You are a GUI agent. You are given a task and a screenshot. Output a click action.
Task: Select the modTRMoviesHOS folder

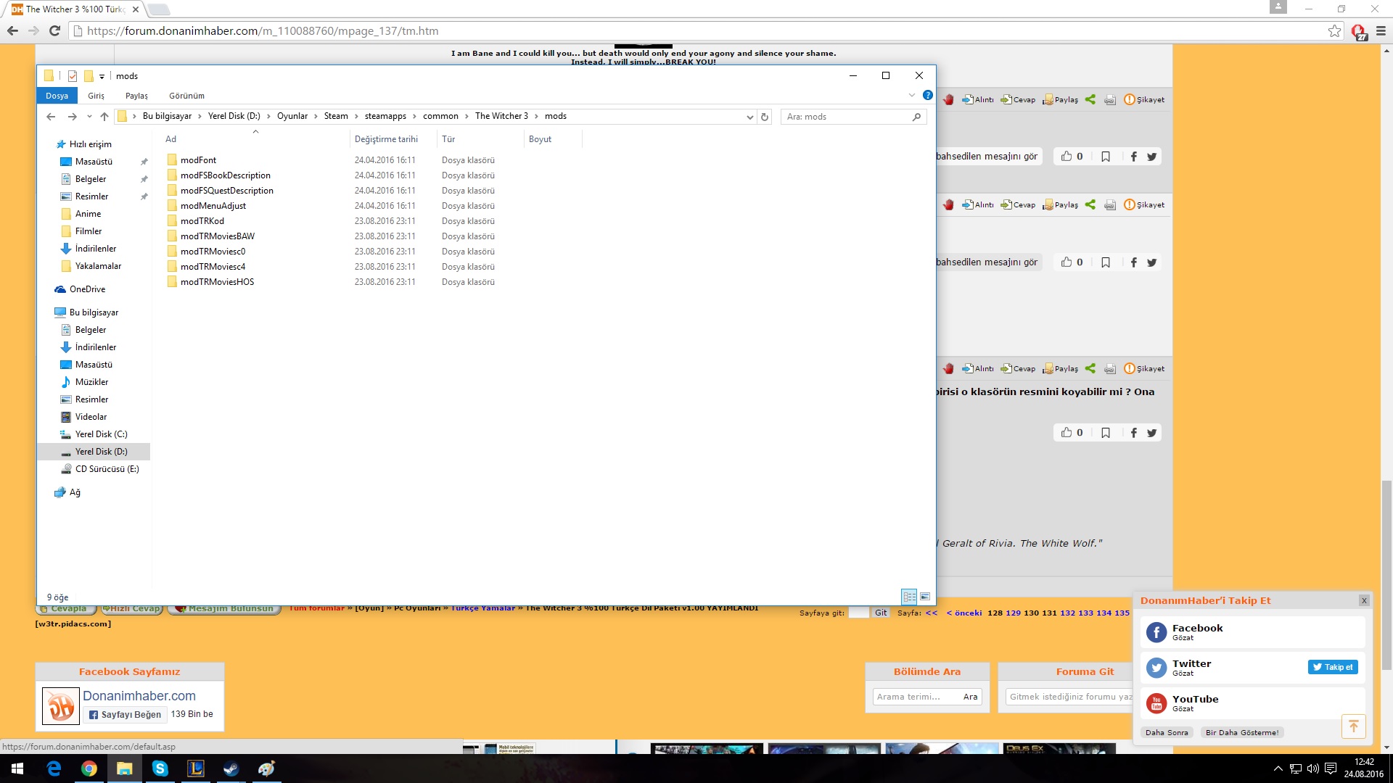(x=217, y=282)
